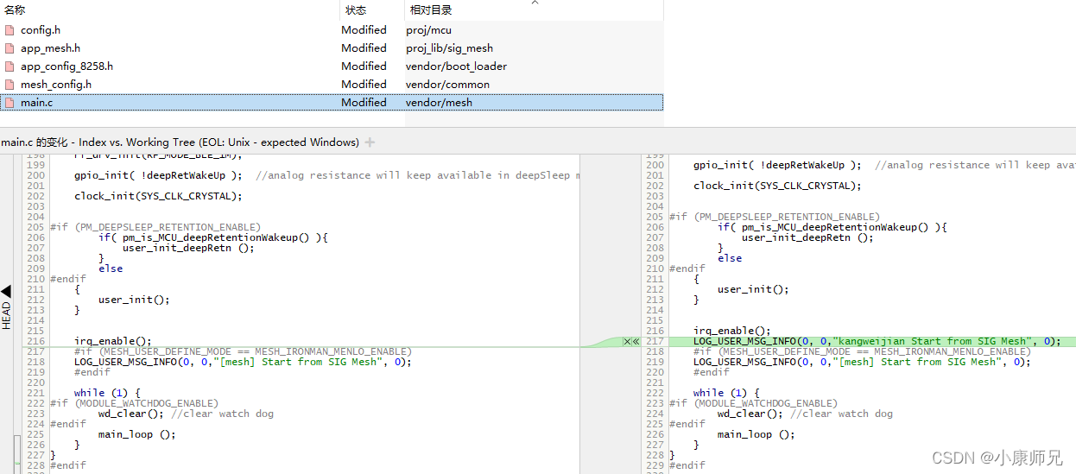Click the mesh_config.h file icon

(x=9, y=85)
